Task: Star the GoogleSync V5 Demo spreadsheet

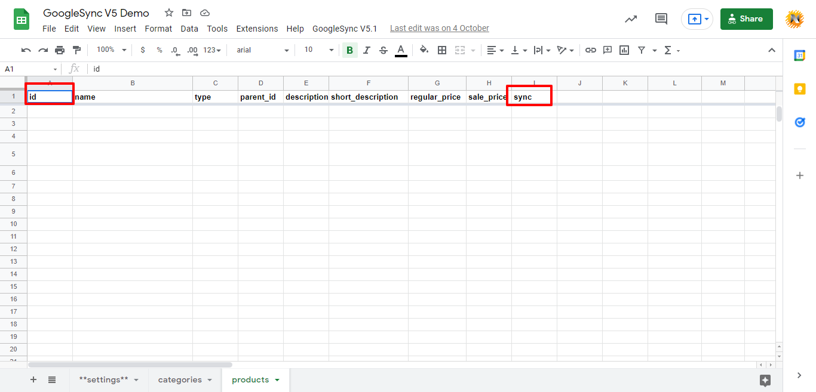Action: (168, 12)
